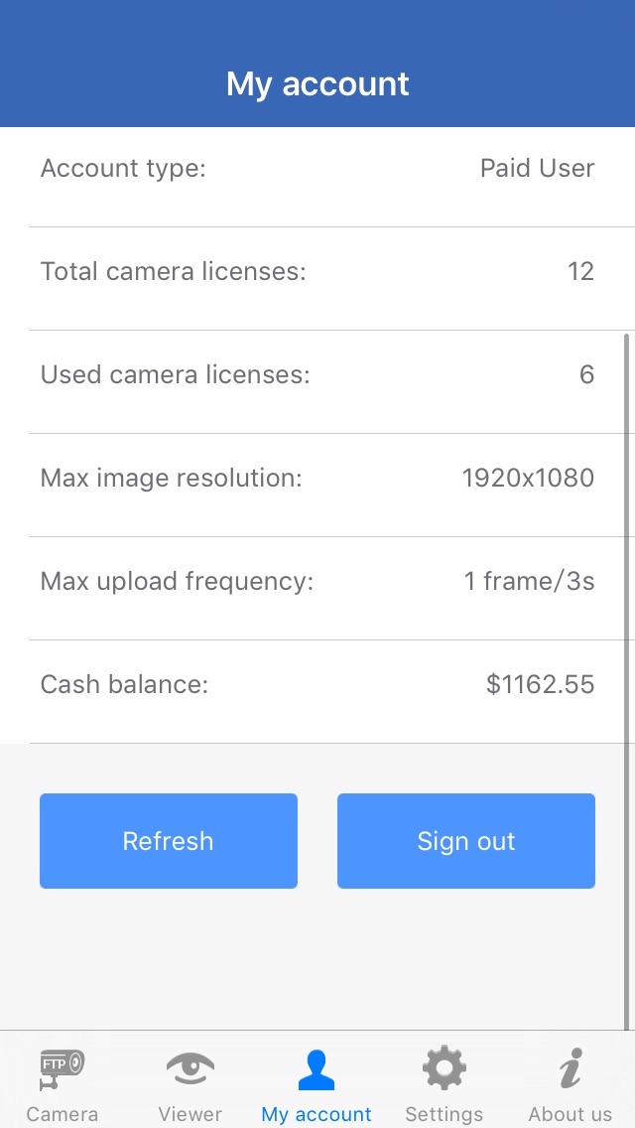This screenshot has height=1128, width=635.
Task: Select the Max image resolution row
Action: pos(317,479)
